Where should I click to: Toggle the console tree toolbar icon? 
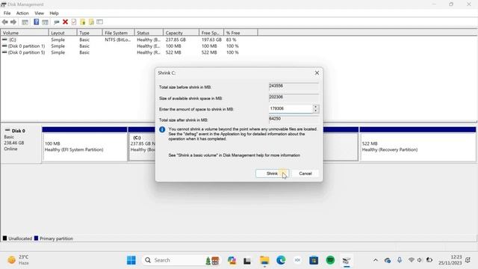point(25,22)
